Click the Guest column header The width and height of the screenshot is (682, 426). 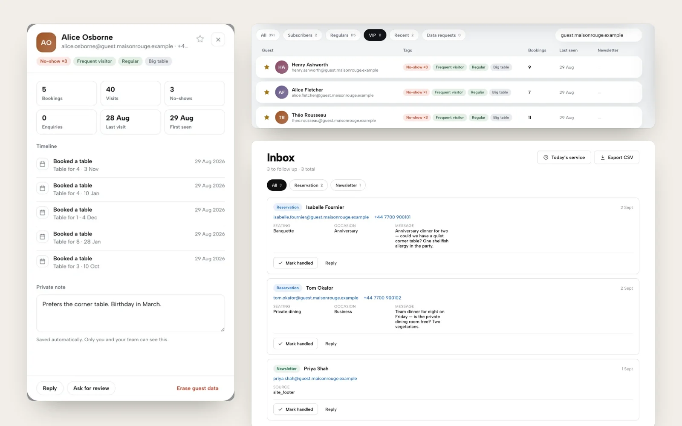268,50
